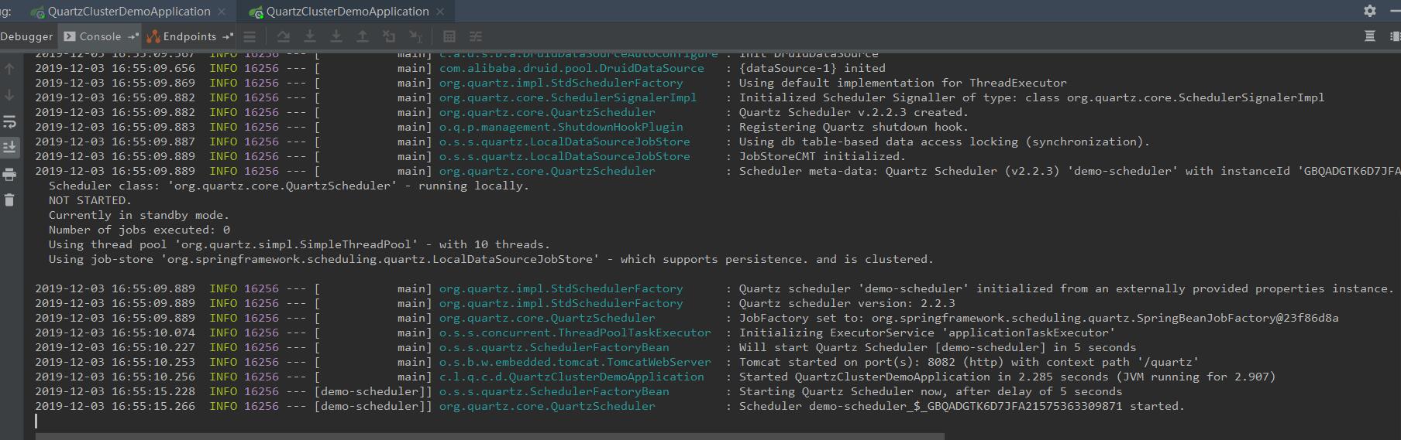The width and height of the screenshot is (1401, 440).
Task: Close second QuartzClusterDemoApplication tab
Action: 440,12
